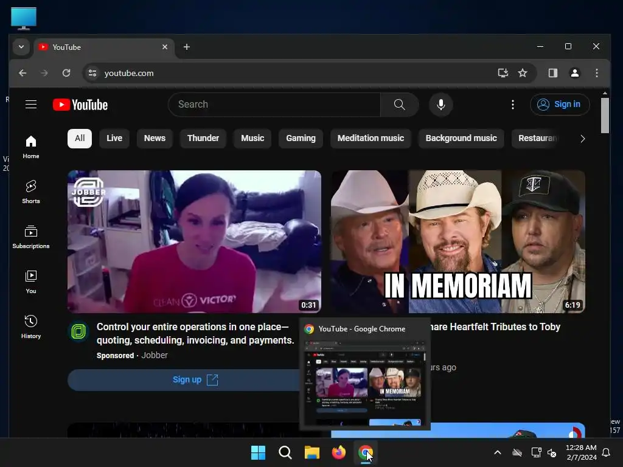Bookmark this page with the star
This screenshot has height=467, width=623.
tap(523, 73)
